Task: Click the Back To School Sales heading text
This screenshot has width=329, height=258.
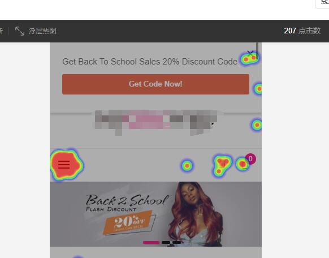Action: [x=150, y=62]
